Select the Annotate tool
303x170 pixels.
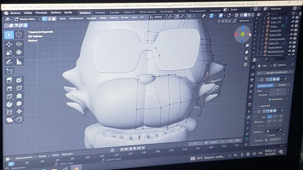click(9, 62)
